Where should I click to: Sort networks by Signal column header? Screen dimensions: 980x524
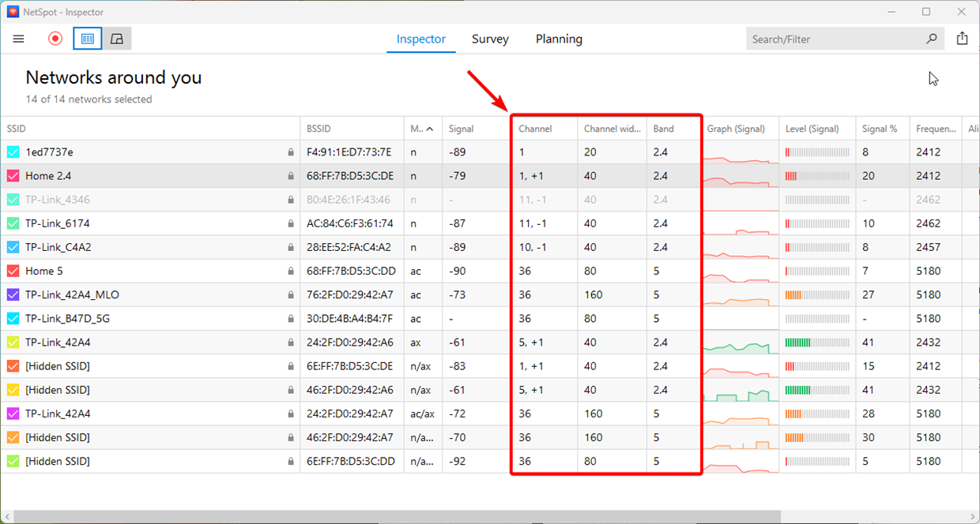point(462,129)
